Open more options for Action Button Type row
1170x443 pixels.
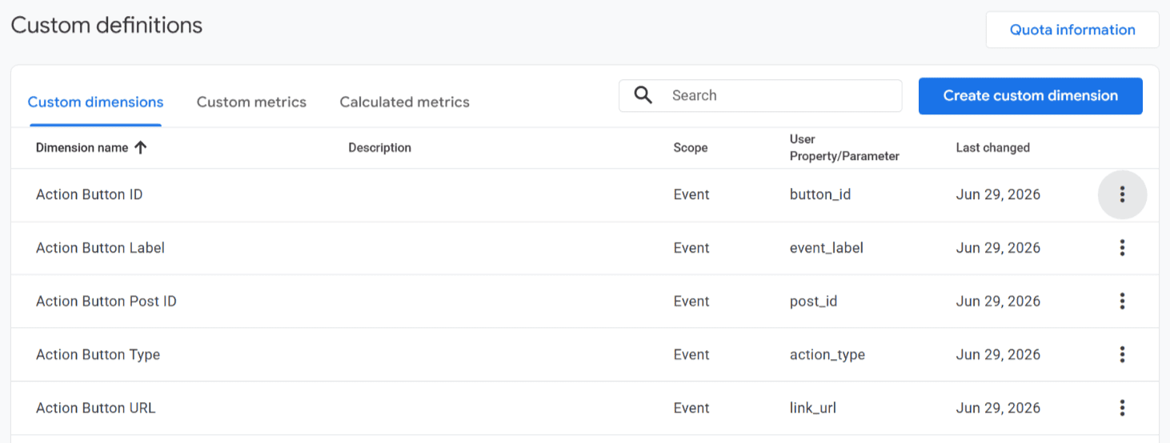1122,354
